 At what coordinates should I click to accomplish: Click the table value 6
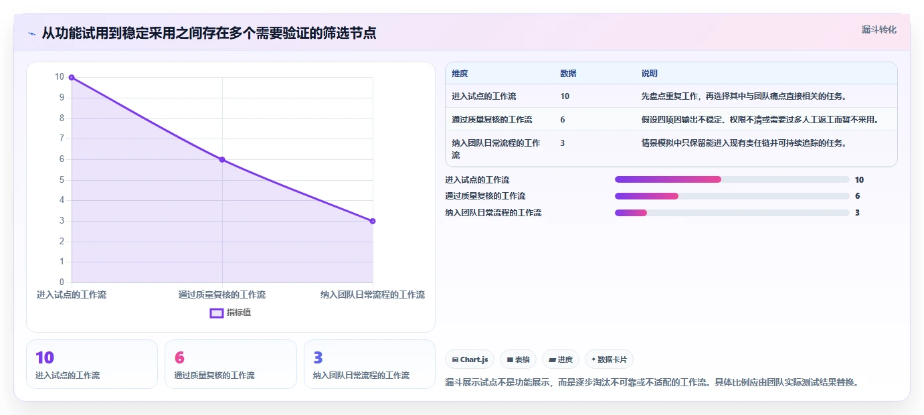pyautogui.click(x=563, y=120)
